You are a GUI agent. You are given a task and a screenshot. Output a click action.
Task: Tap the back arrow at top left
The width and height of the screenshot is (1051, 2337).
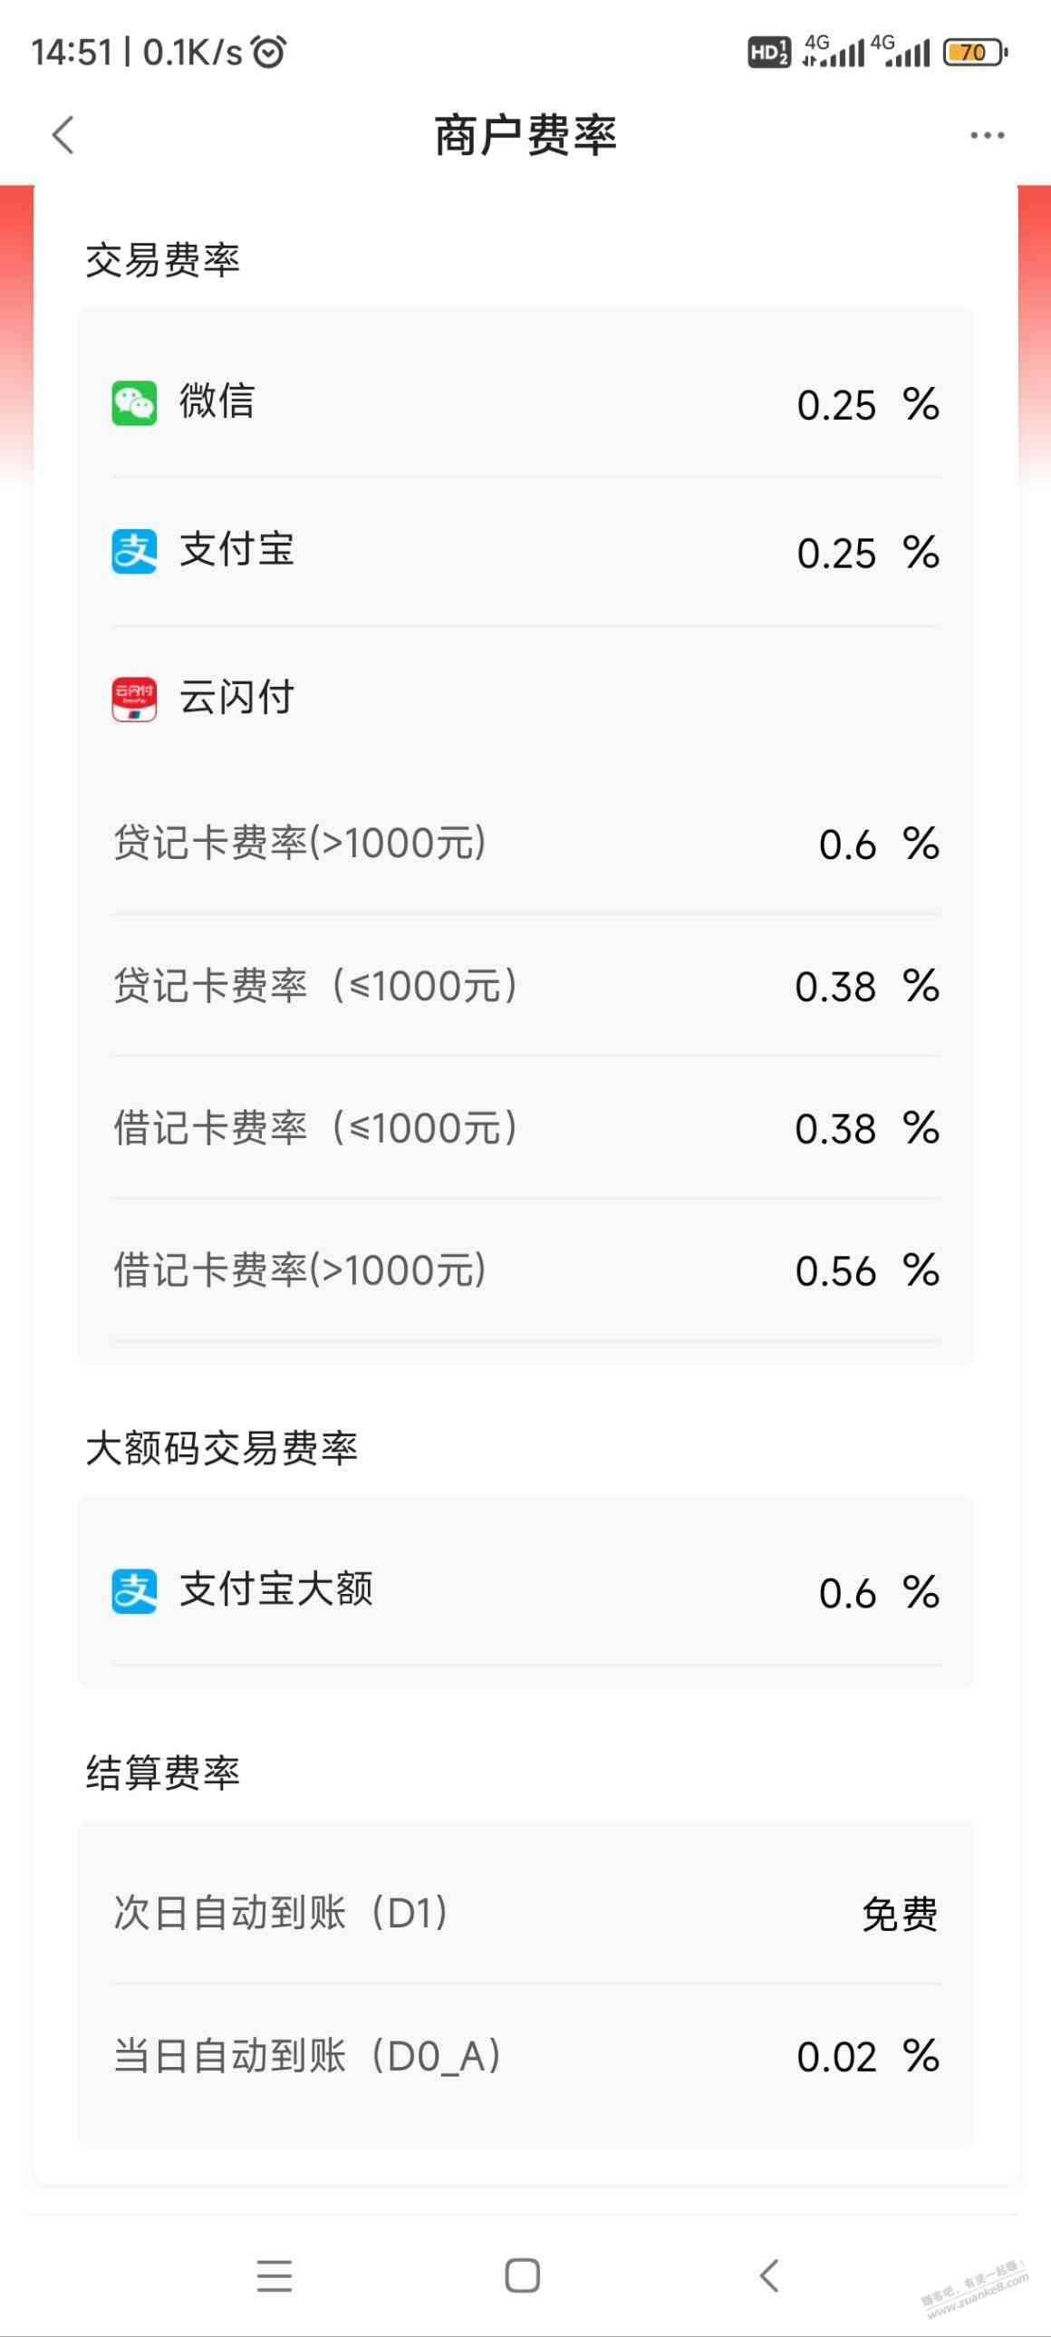pyautogui.click(x=63, y=135)
